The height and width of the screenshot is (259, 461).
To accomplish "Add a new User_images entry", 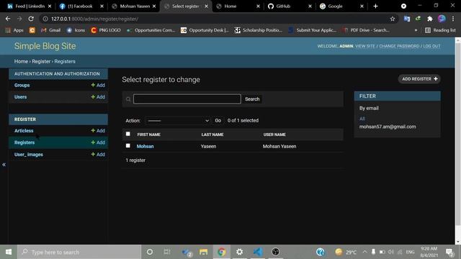I will tap(98, 155).
